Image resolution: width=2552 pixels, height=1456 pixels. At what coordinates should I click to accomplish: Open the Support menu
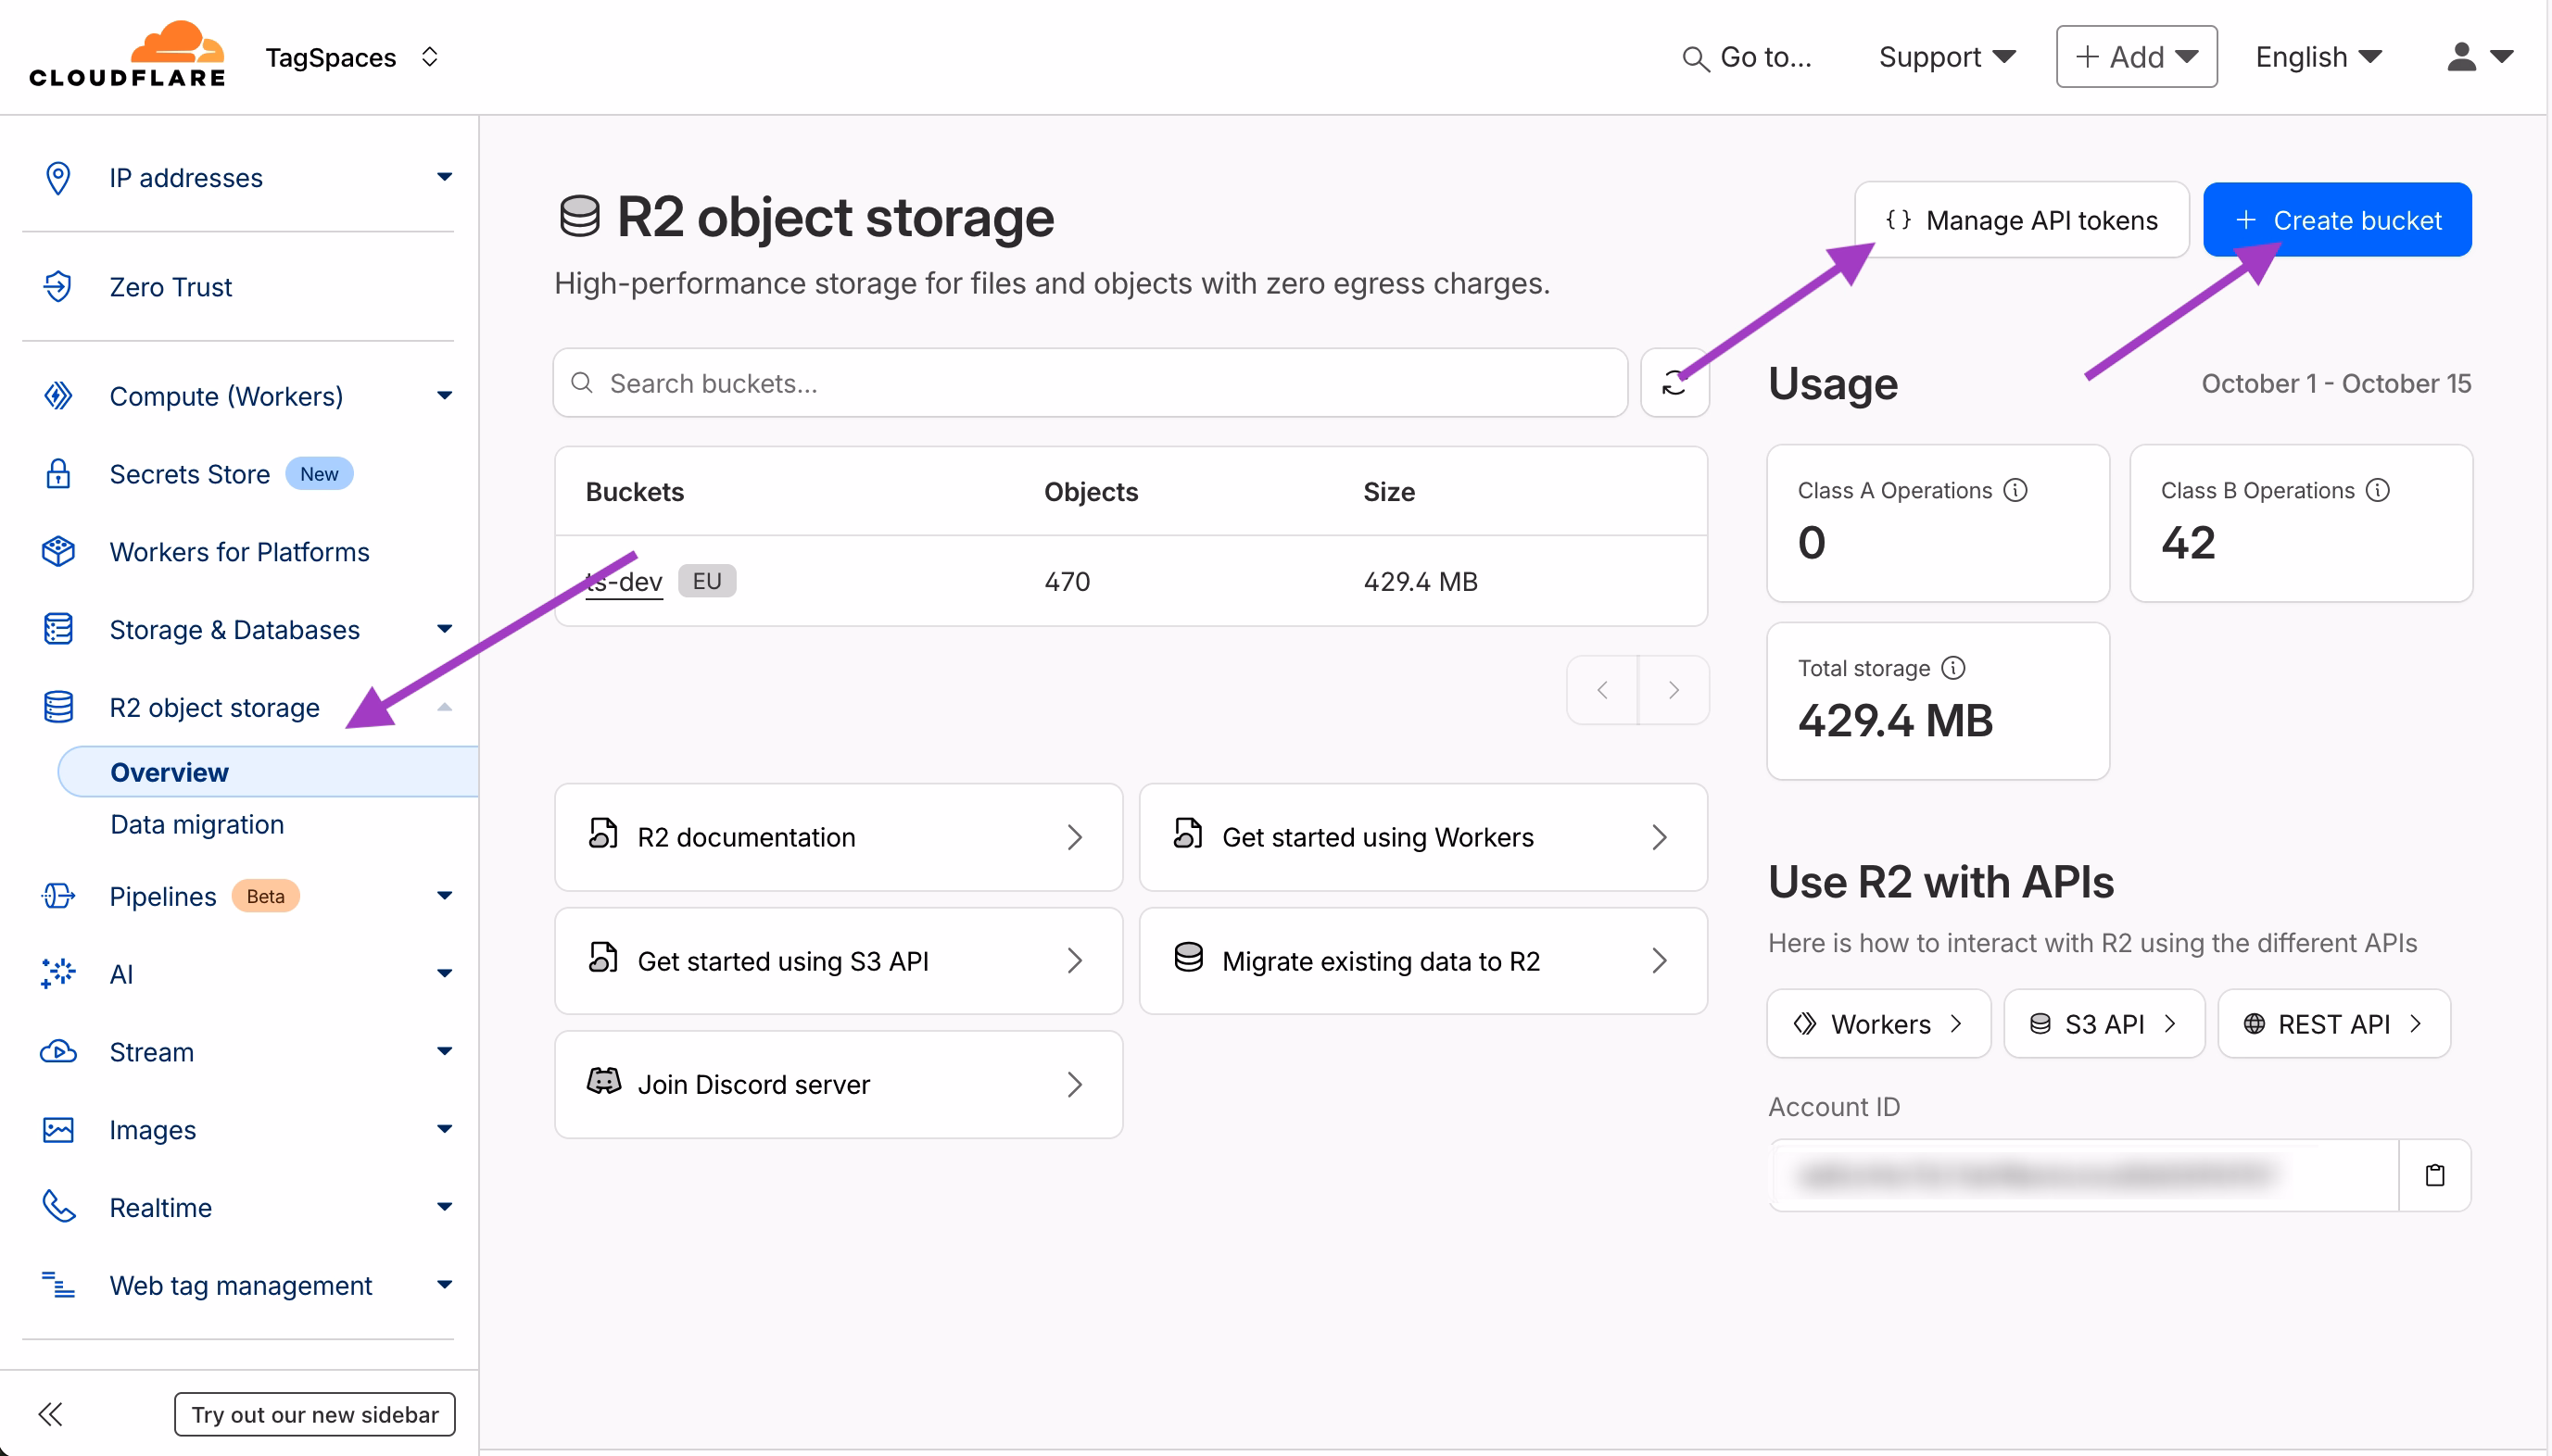pos(1946,57)
